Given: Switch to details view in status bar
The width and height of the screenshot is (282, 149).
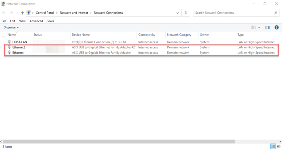Looking at the screenshot, I should pos(273,147).
